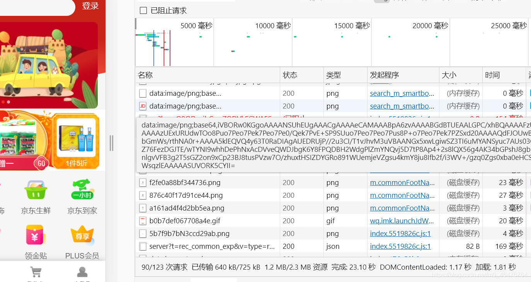This screenshot has height=282, width=531.
Task: Click DOMContentLoaded: 1.17 秒 status text
Action: click(x=426, y=267)
